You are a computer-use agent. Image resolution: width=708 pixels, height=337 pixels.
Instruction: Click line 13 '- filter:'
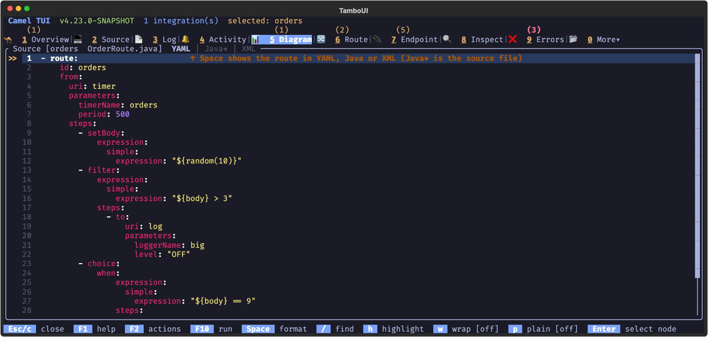tap(99, 170)
